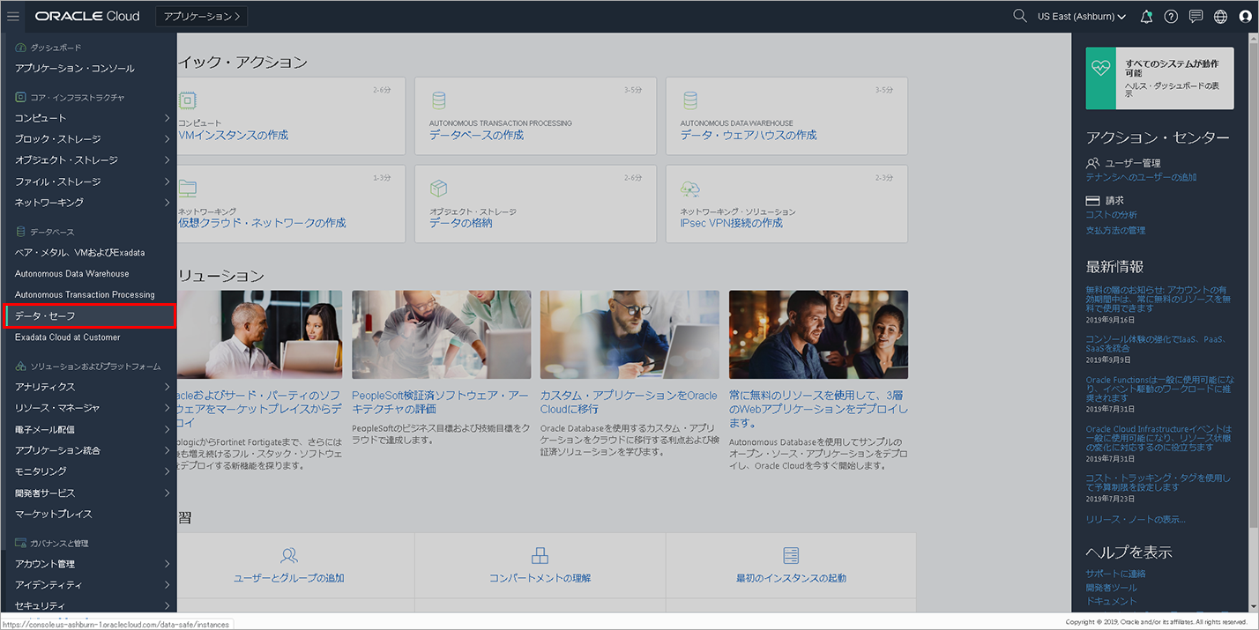Open the feedback chat icon
The width and height of the screenshot is (1259, 630).
tap(1196, 16)
